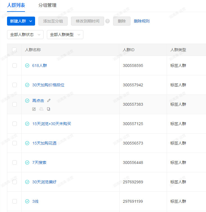Open the 删除规则 link
Viewport: 206px width, 212px height.
pos(142,21)
